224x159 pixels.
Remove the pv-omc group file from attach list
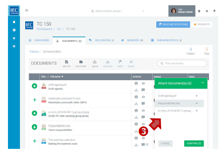click(197, 111)
